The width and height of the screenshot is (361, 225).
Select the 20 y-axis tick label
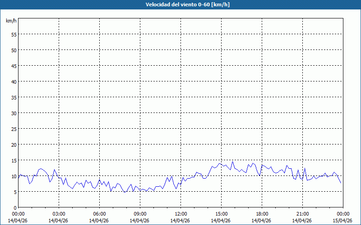point(14,144)
